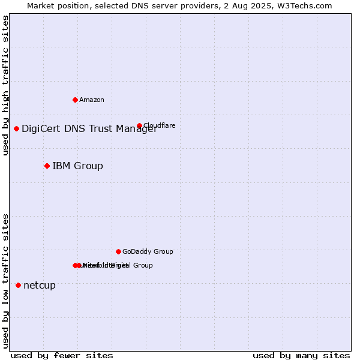360x360 pixels.
Task: Click the 'used by many sites' axis label
Action: 301,356
